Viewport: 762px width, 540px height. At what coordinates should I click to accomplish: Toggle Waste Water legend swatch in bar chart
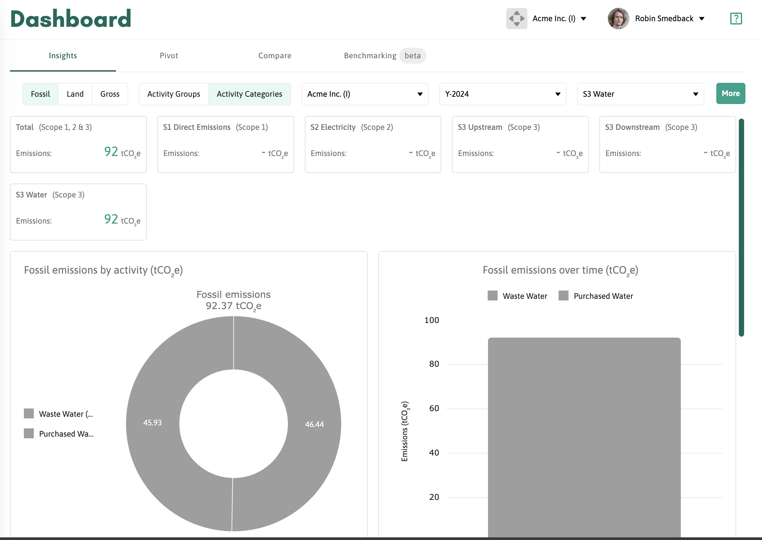(x=492, y=296)
